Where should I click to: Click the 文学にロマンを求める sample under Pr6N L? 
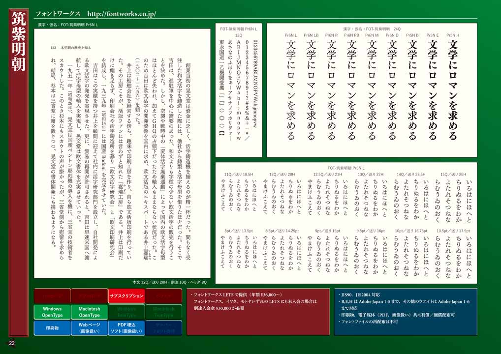(291, 90)
